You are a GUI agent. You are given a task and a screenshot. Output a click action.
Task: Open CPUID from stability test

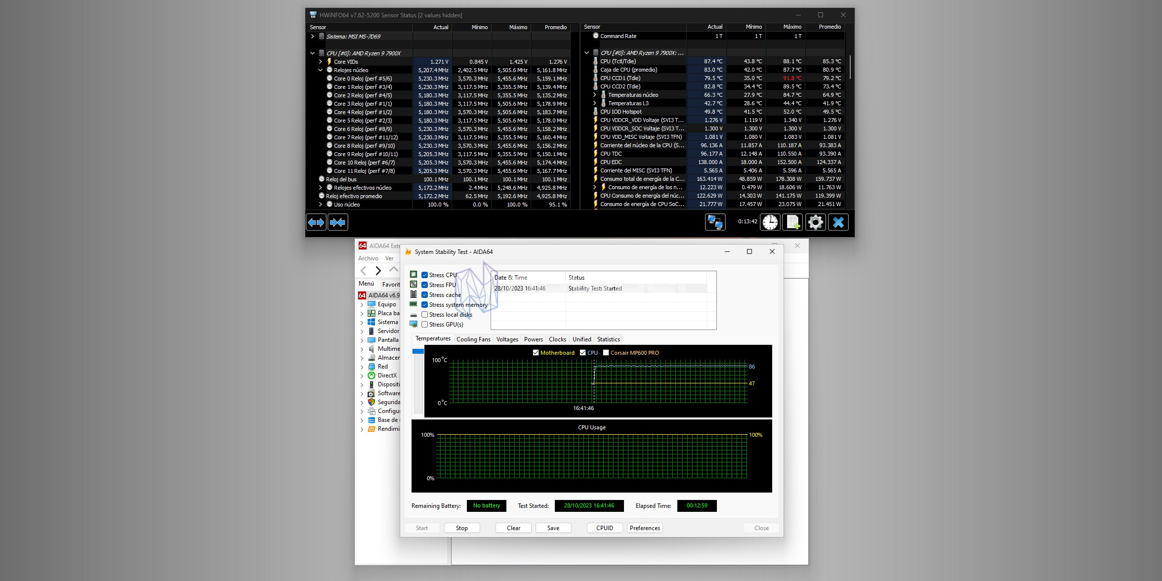pos(605,528)
